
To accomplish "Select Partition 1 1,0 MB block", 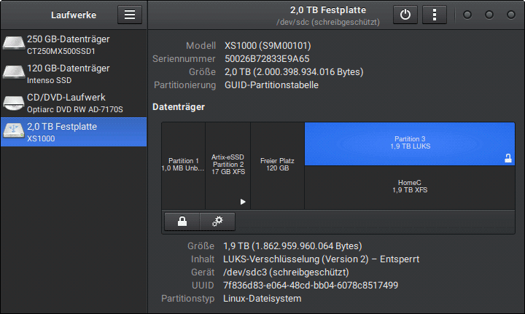I will coord(184,165).
